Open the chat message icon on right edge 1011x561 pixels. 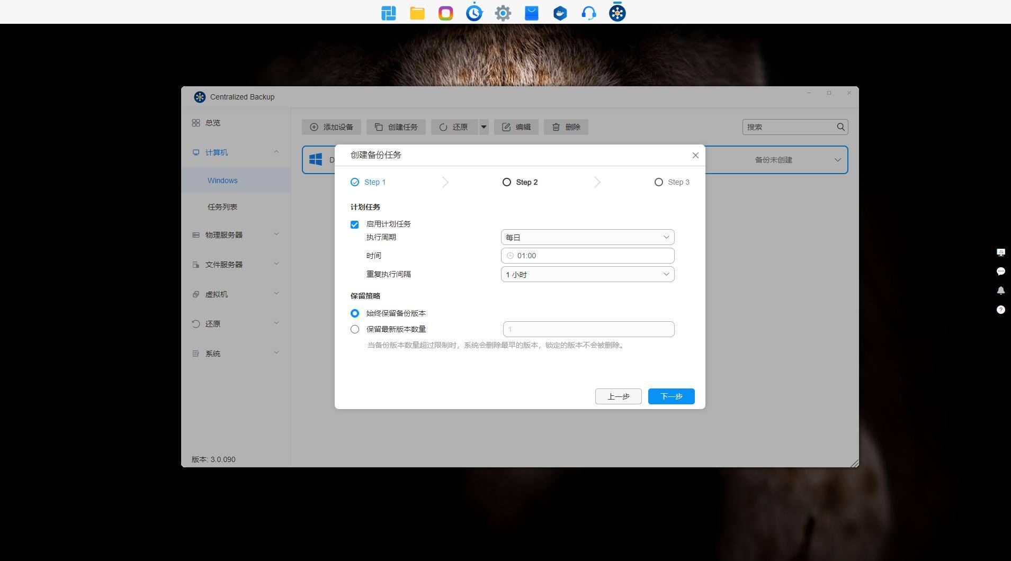coord(1000,272)
